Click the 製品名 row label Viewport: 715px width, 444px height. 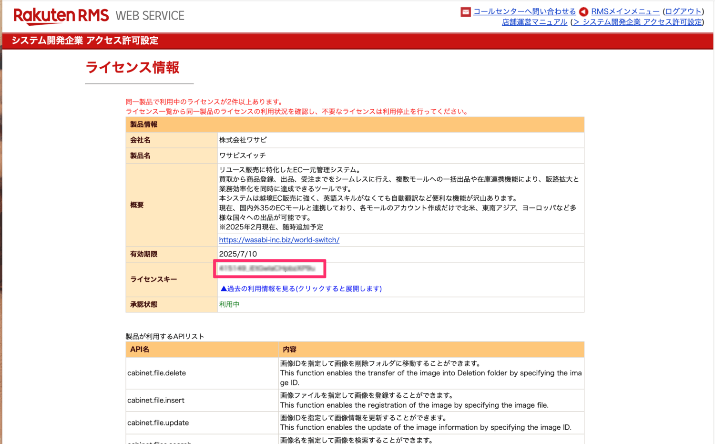pyautogui.click(x=140, y=155)
